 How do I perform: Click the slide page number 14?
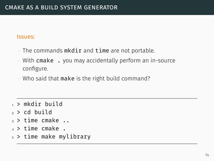[207, 155]
